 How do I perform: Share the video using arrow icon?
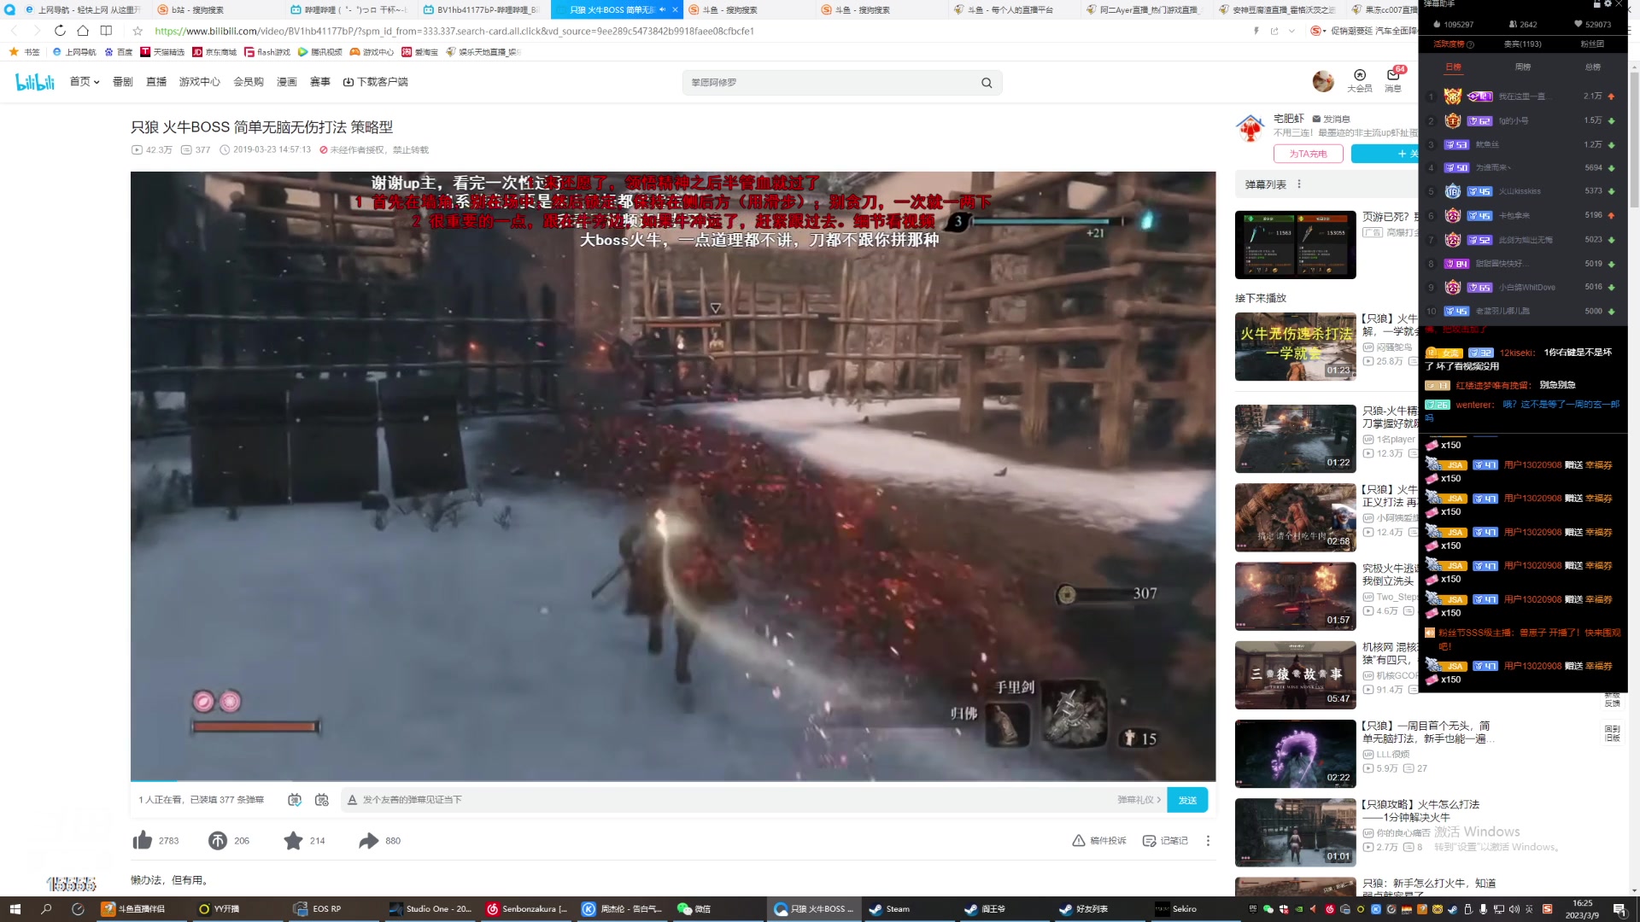point(368,841)
